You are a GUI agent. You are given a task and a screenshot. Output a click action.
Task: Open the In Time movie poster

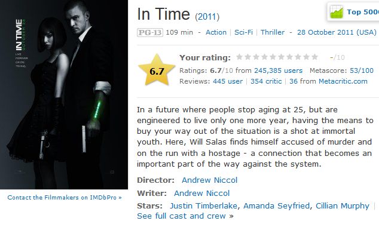click(x=64, y=94)
